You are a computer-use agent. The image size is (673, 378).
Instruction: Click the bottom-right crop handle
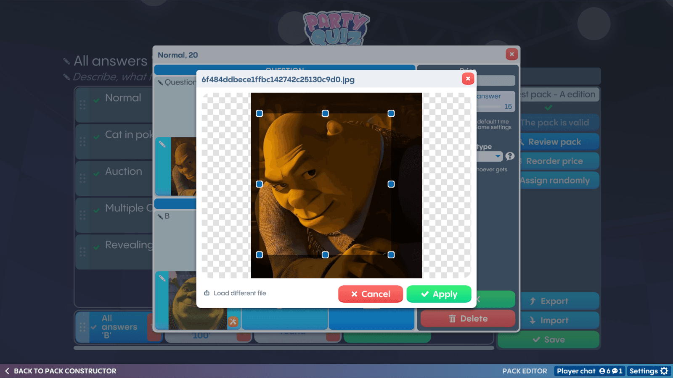point(391,255)
